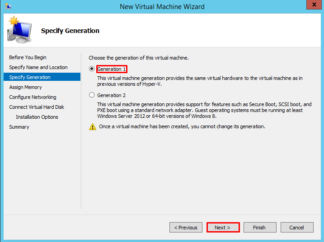This screenshot has width=324, height=242.
Task: Select the Generation 1 radio button
Action: click(92, 69)
